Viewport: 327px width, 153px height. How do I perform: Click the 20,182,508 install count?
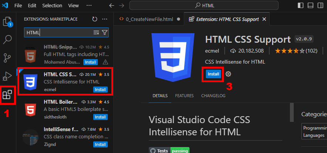247,51
